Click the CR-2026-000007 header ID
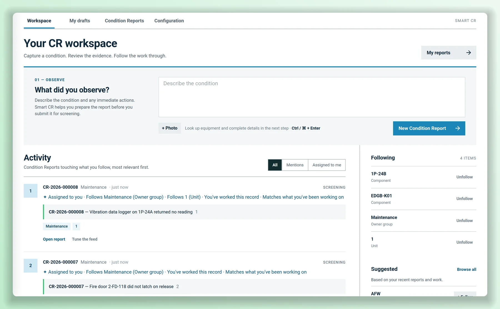Image resolution: width=500 pixels, height=309 pixels. [61, 262]
